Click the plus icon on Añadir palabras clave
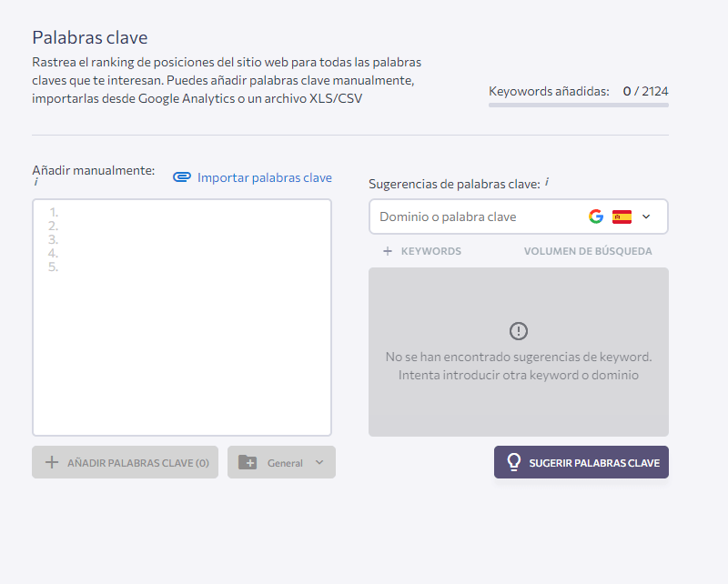The width and height of the screenshot is (728, 584). 52,462
